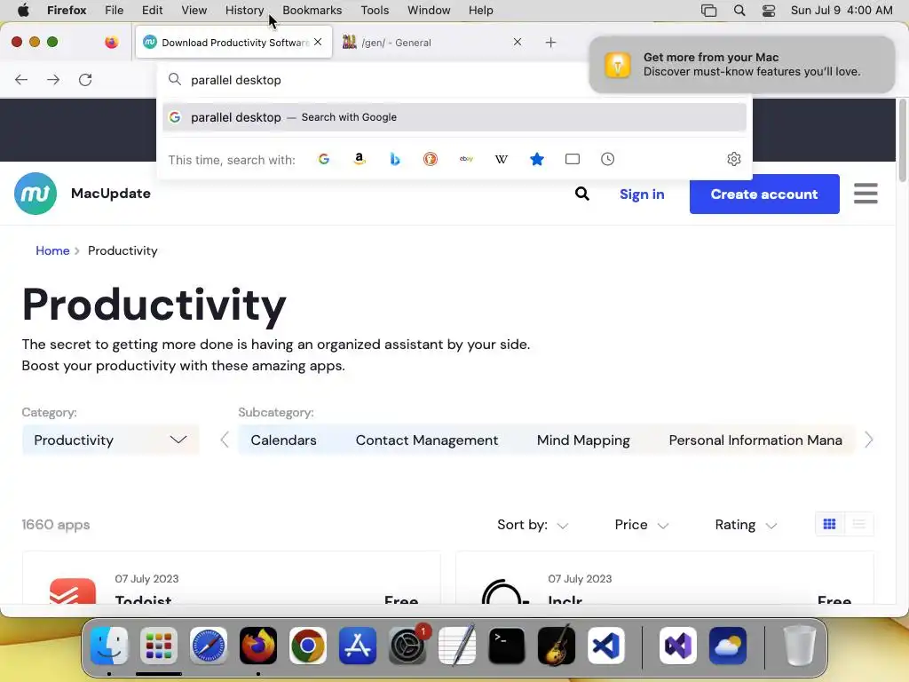909x682 pixels.
Task: Open System Settings from the Dock
Action: click(407, 646)
